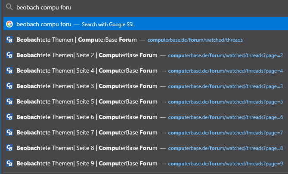
Task: Click the URL ending in threads?page=8
Action: point(226,148)
